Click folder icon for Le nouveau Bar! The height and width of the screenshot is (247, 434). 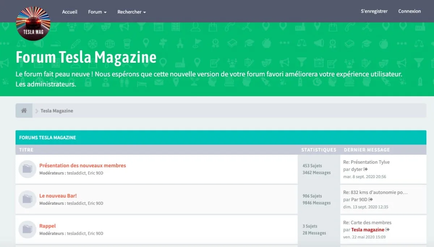pos(27,199)
